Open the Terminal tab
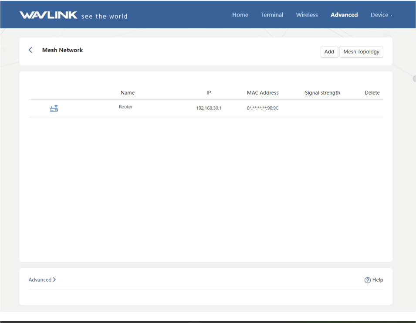This screenshot has height=323, width=416. pos(272,15)
